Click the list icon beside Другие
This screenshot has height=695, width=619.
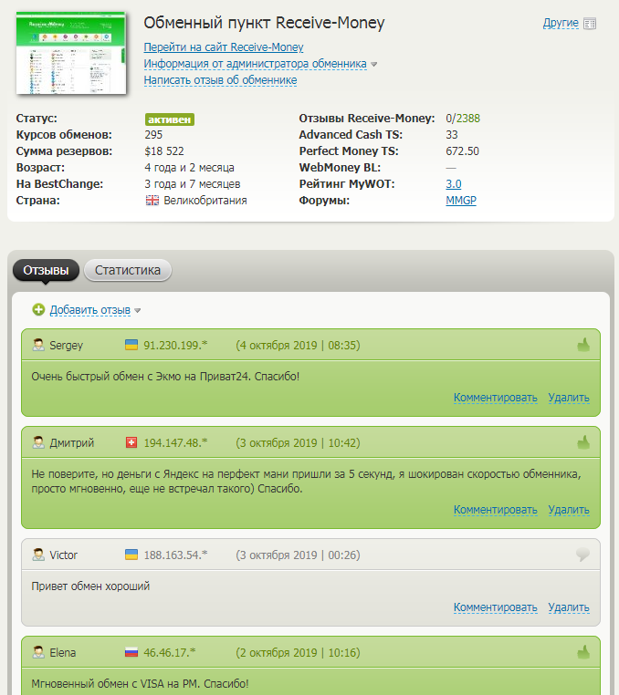pos(590,24)
